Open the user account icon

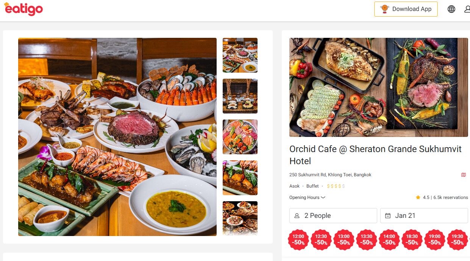(x=467, y=9)
